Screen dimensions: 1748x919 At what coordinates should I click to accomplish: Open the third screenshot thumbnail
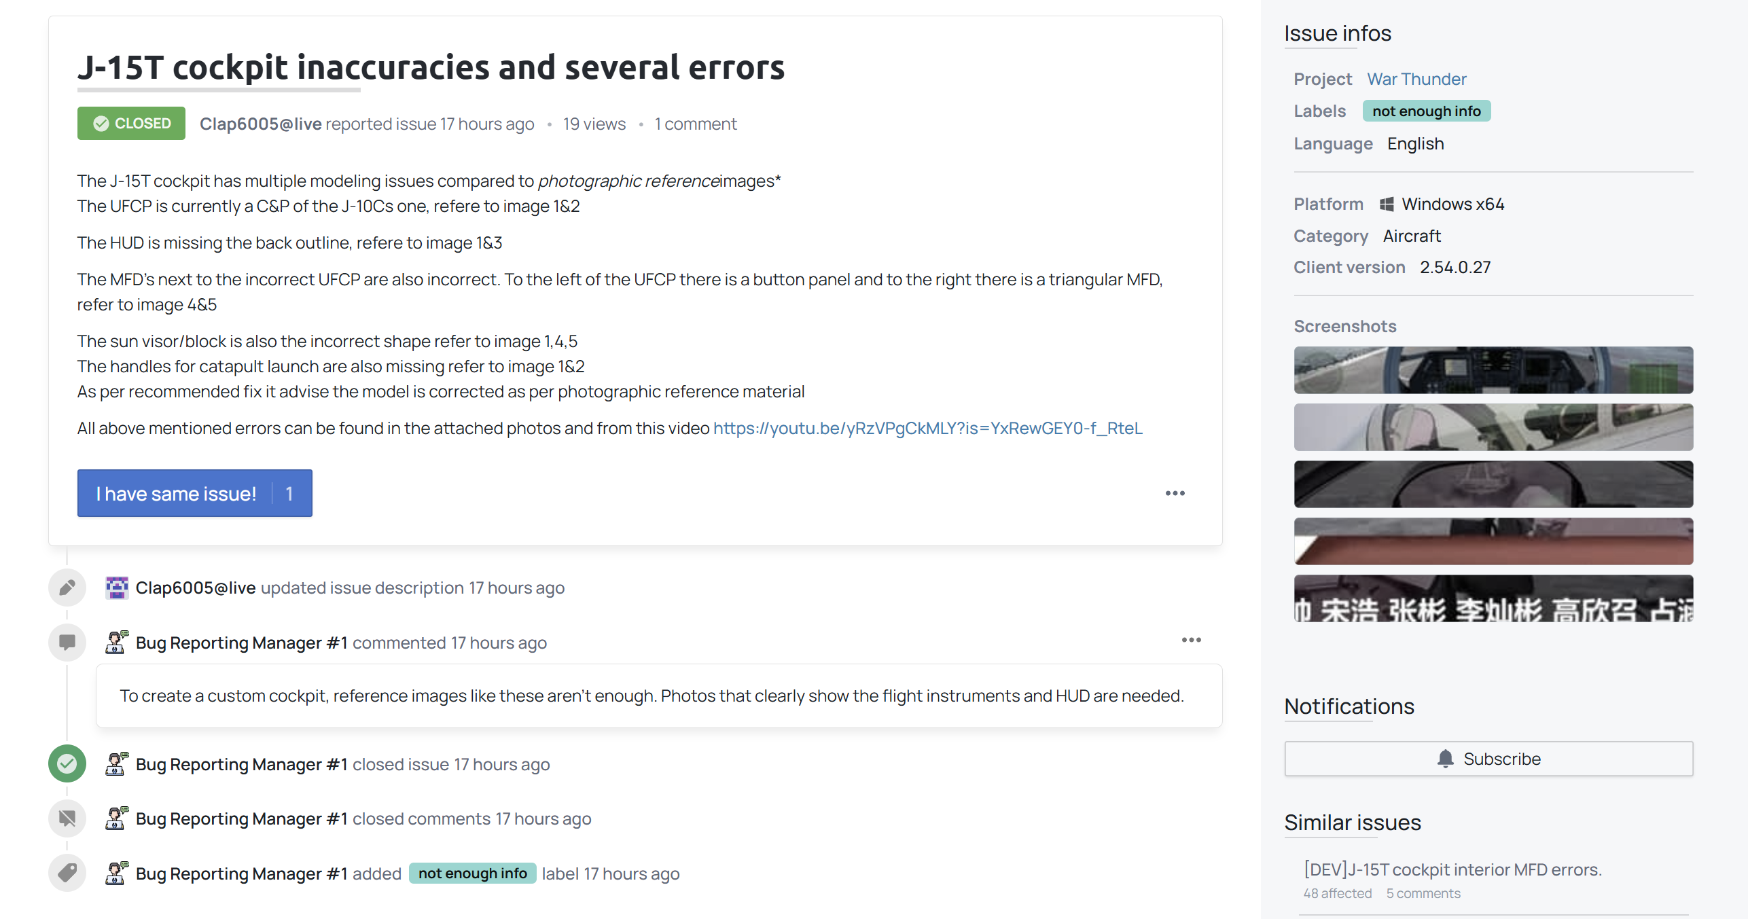point(1493,484)
